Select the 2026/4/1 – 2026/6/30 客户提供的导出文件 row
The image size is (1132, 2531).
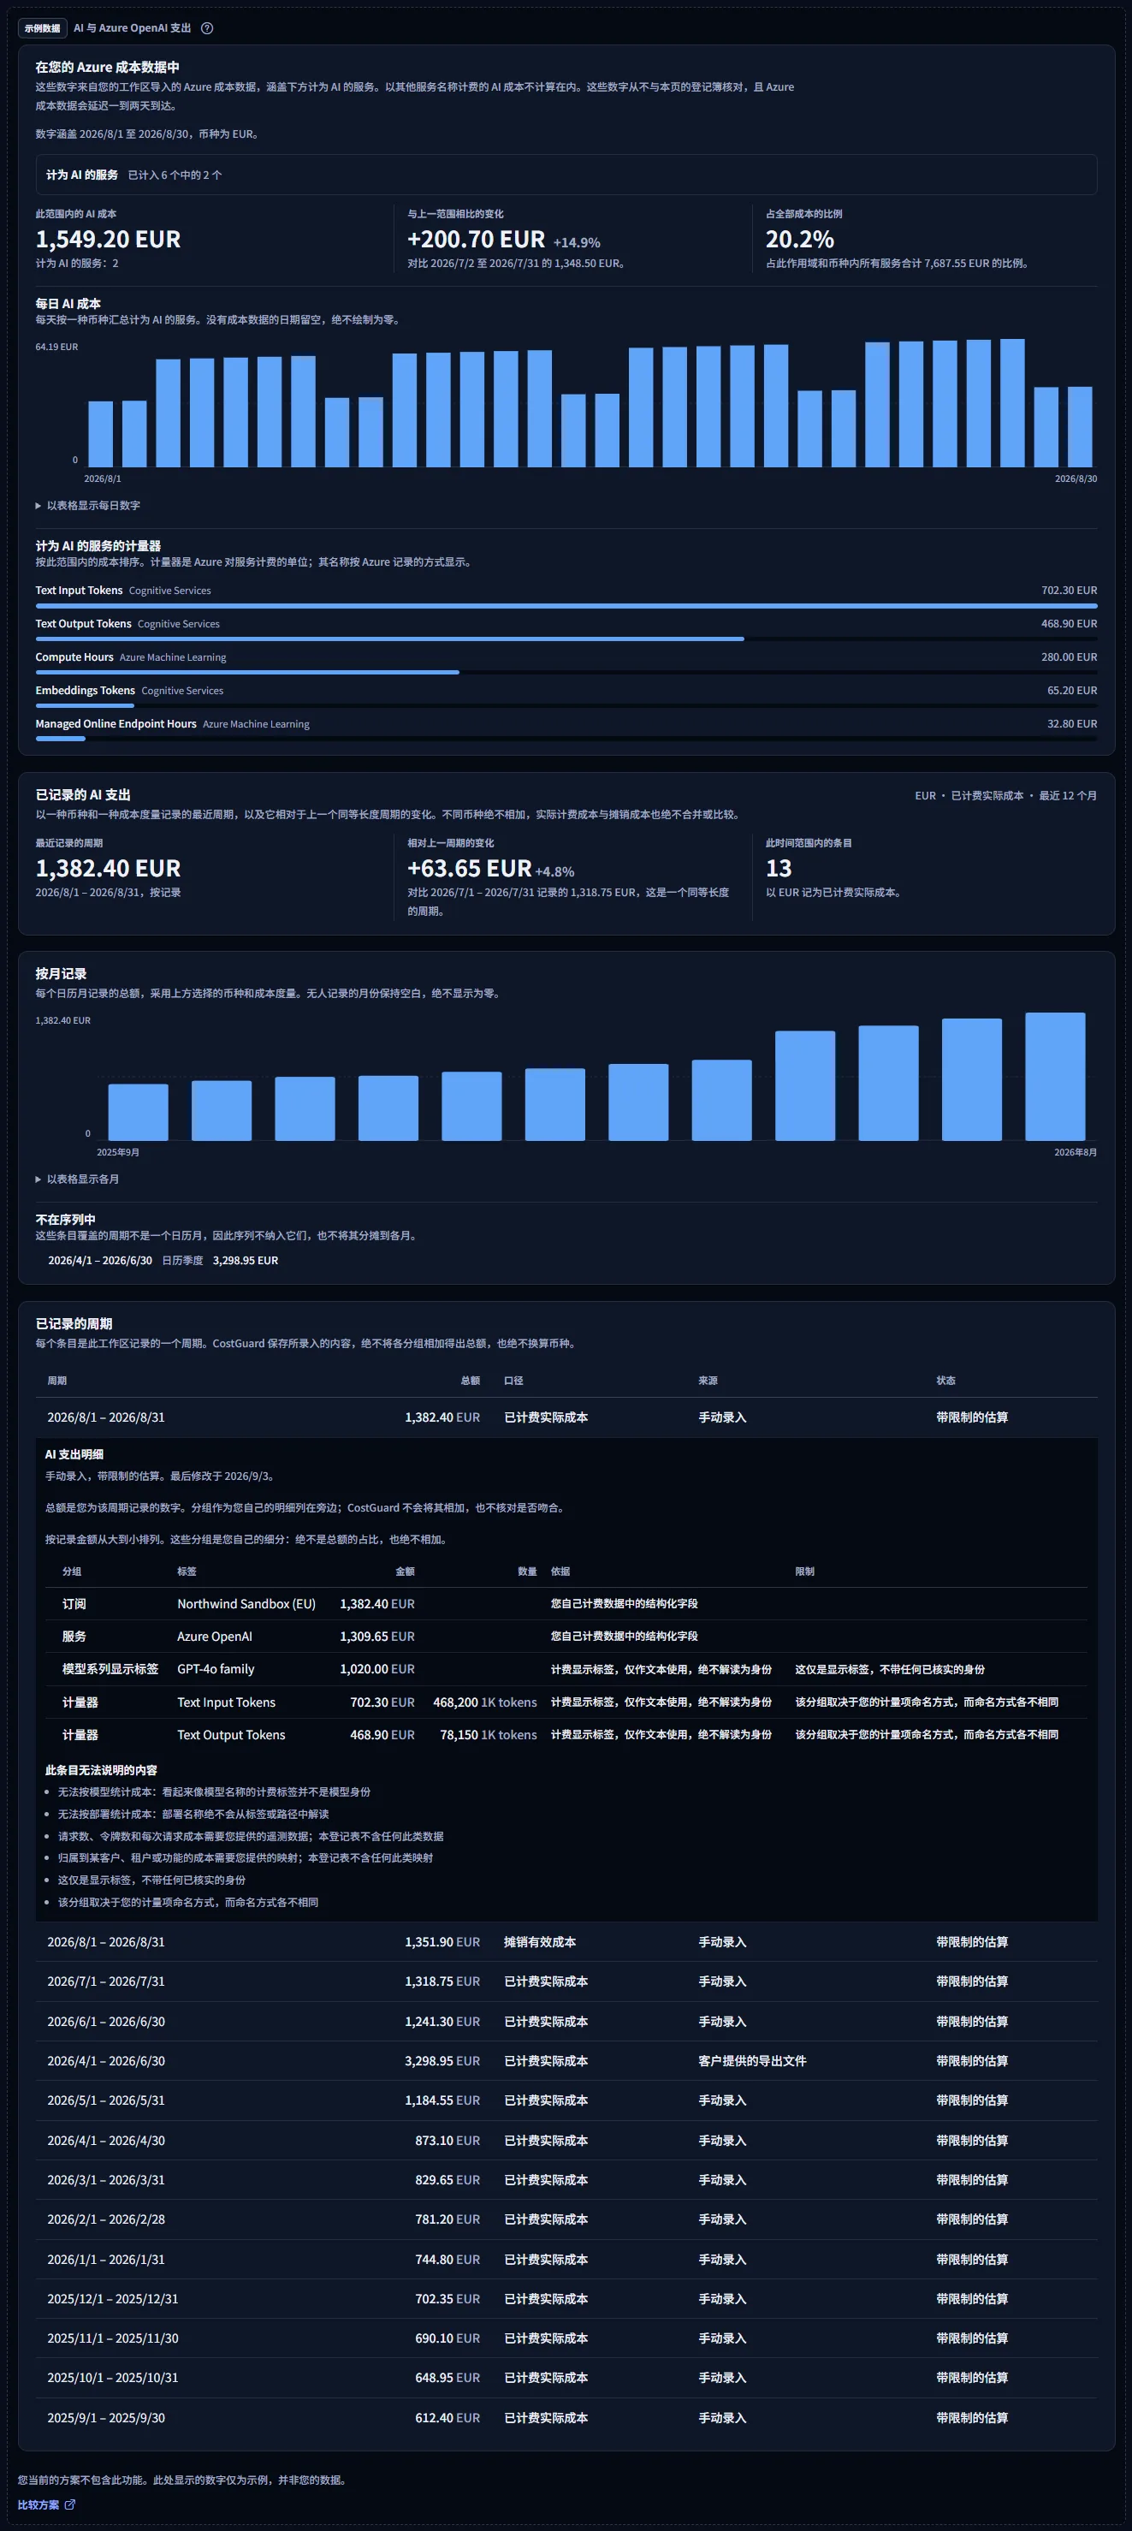(x=566, y=2060)
